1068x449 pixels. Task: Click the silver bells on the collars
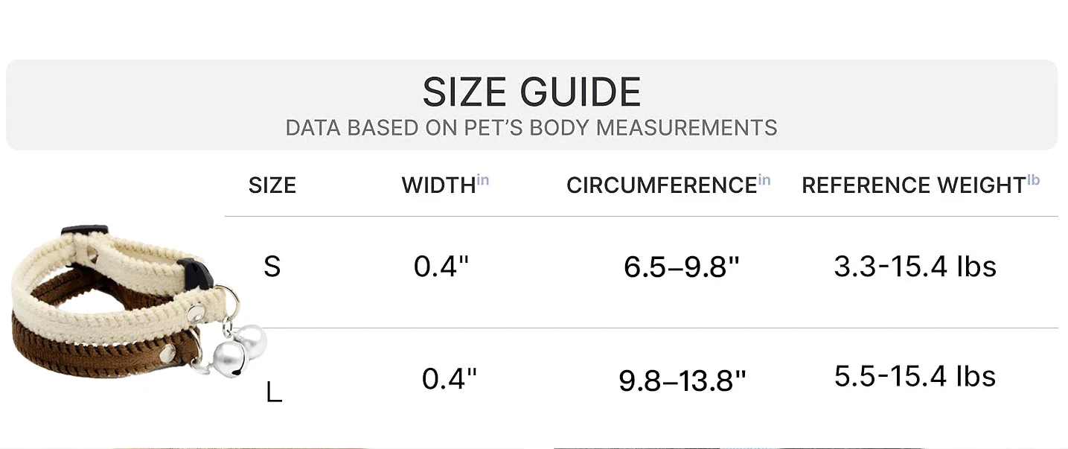[237, 348]
